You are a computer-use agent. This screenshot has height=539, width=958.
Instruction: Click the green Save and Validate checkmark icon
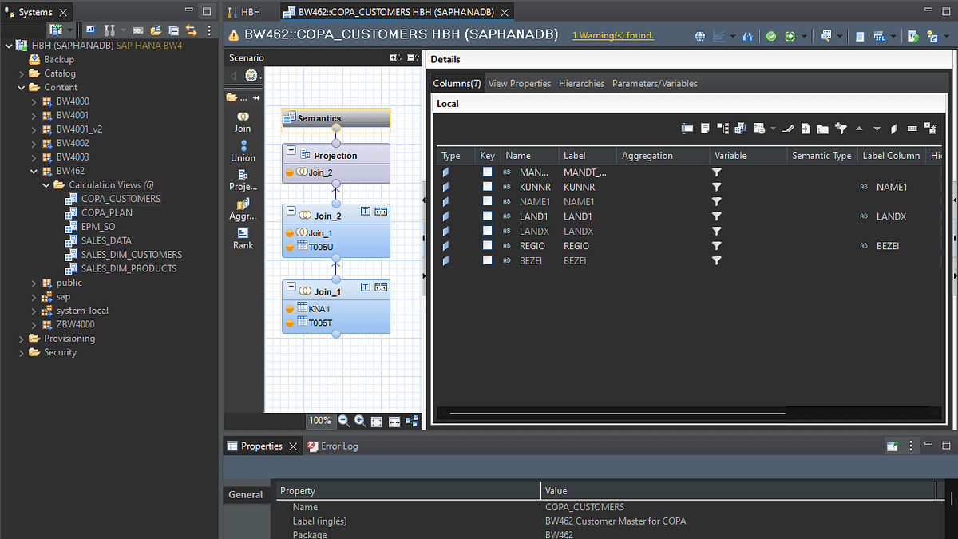[770, 36]
